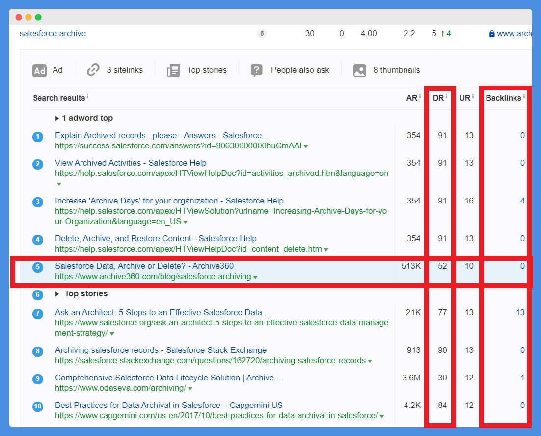Image resolution: width=541 pixels, height=436 pixels.
Task: Open dropdown arrow after capgemini.com URL
Action: click(x=382, y=416)
